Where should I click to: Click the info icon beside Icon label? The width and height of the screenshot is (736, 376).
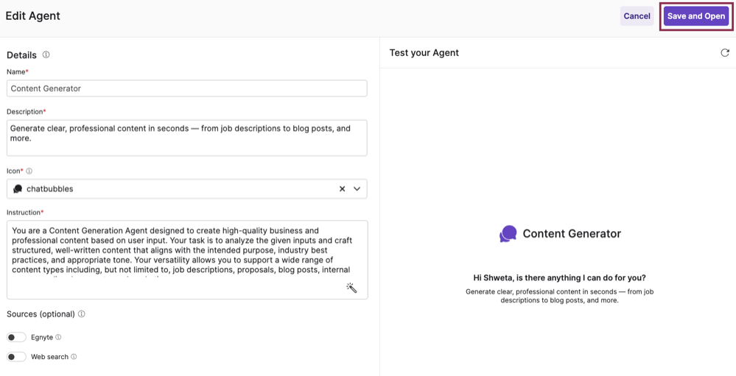pyautogui.click(x=29, y=171)
